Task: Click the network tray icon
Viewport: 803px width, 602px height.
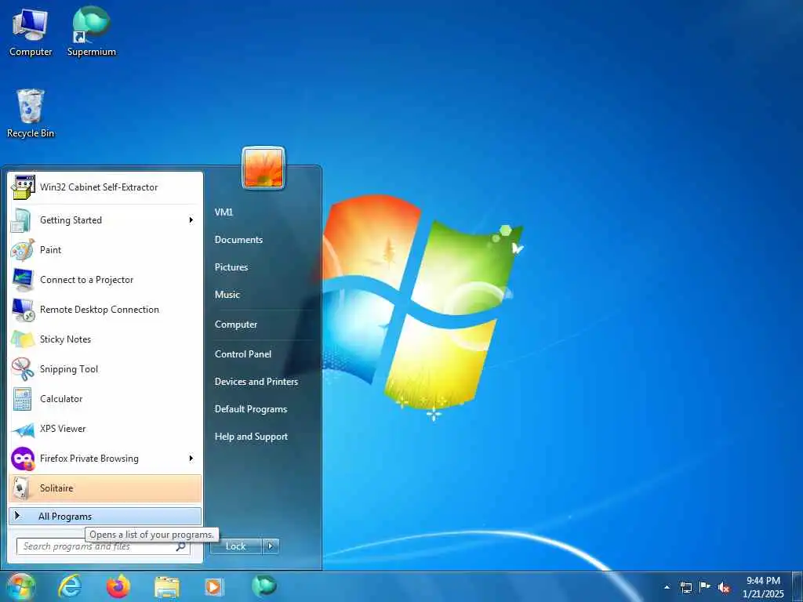Action: click(685, 587)
